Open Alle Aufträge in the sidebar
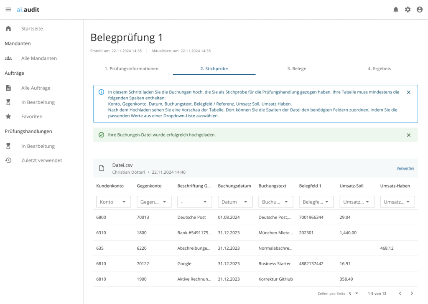The height and width of the screenshot is (304, 428). pos(36,88)
